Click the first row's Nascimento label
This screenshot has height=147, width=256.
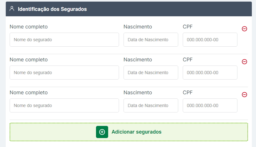(x=138, y=27)
